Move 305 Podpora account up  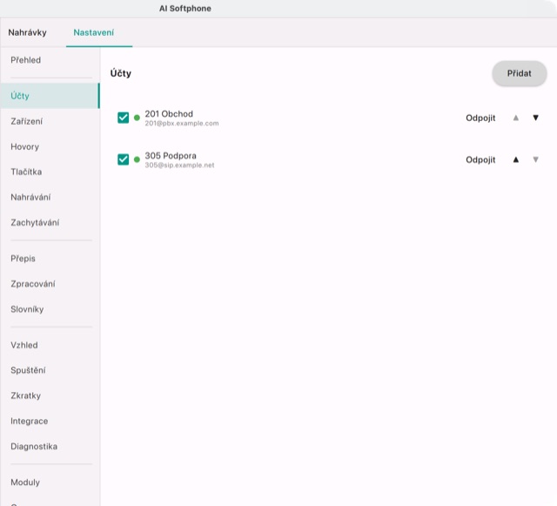516,159
